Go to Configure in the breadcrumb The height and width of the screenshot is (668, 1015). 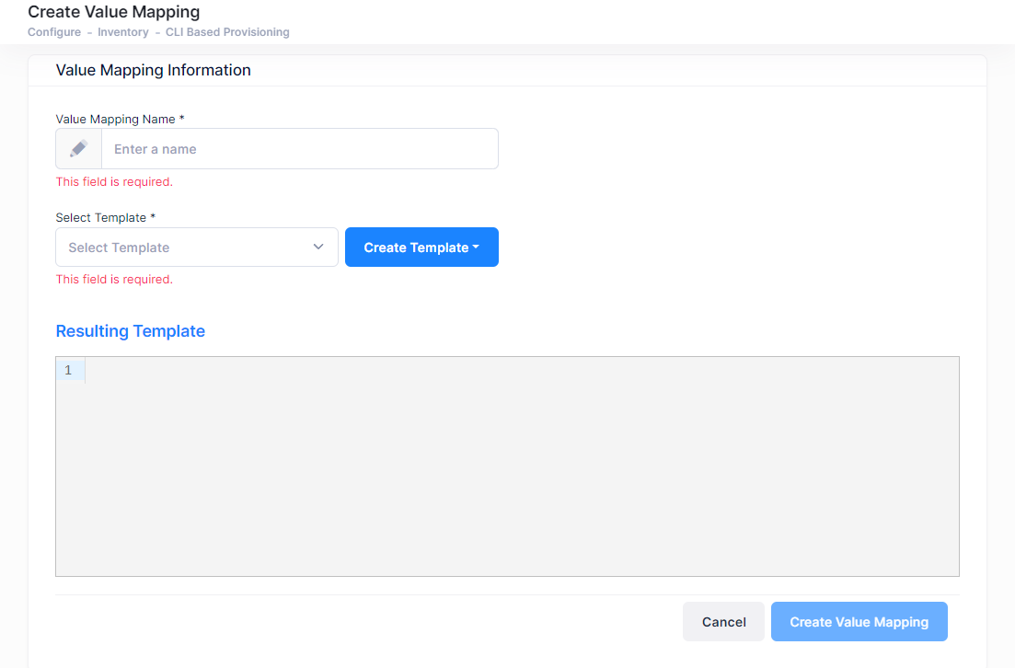[54, 32]
